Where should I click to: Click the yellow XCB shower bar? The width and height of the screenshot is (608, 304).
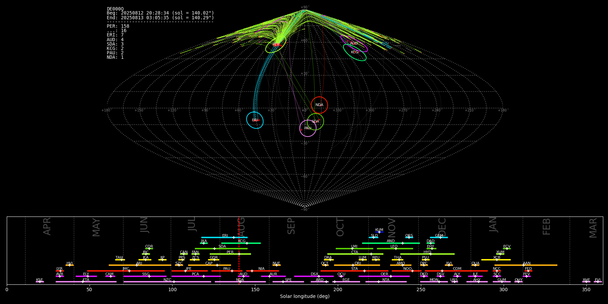pyautogui.click(x=496, y=260)
